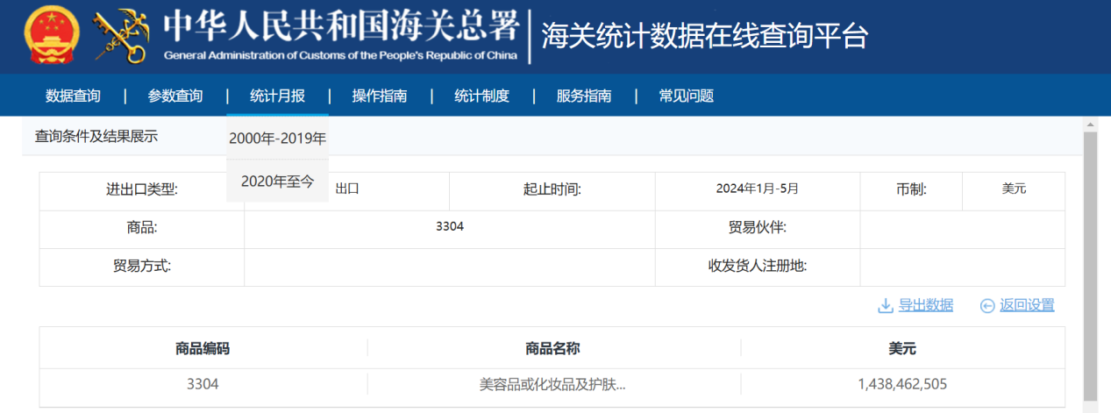
Task: Open the 参数查询 menu
Action: [x=175, y=96]
